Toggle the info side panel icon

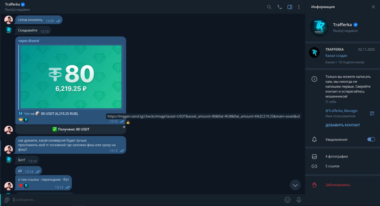290,7
